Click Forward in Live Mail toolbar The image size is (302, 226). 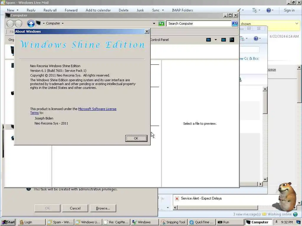pos(71,10)
